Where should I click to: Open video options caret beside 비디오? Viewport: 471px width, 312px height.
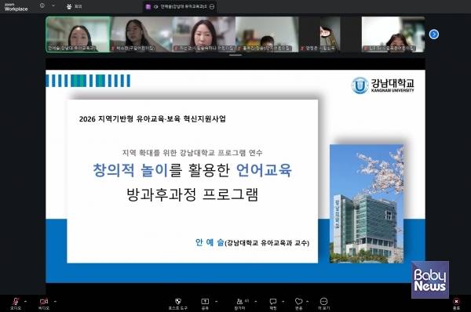coord(55,301)
